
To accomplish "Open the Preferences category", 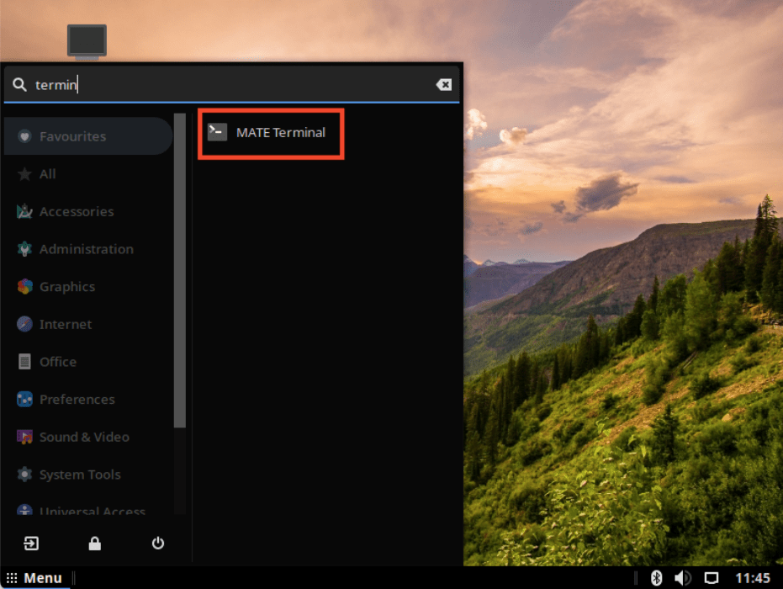I will pyautogui.click(x=77, y=400).
